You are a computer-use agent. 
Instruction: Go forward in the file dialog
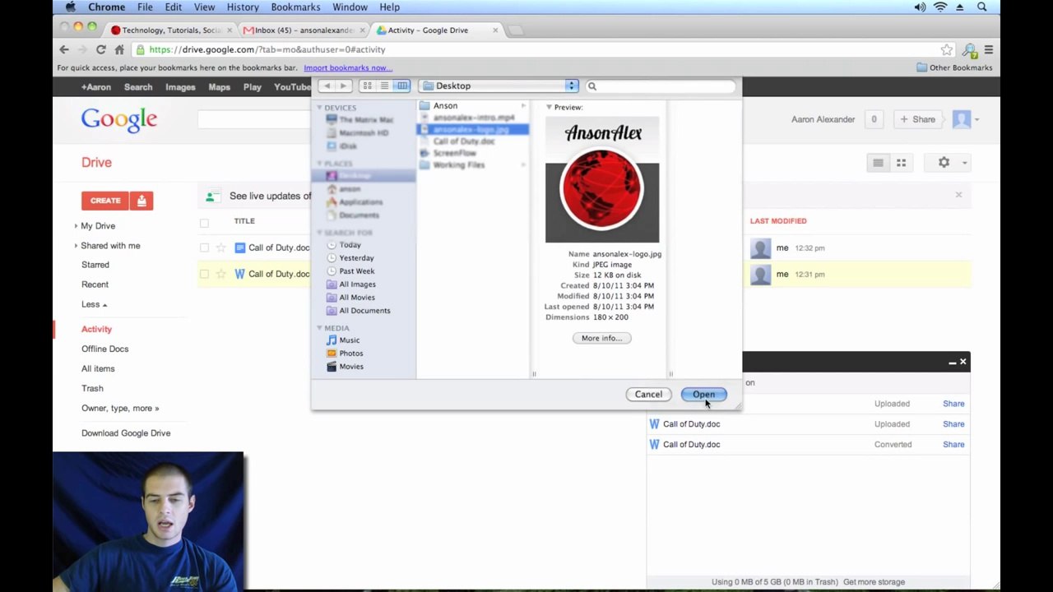[x=344, y=86]
